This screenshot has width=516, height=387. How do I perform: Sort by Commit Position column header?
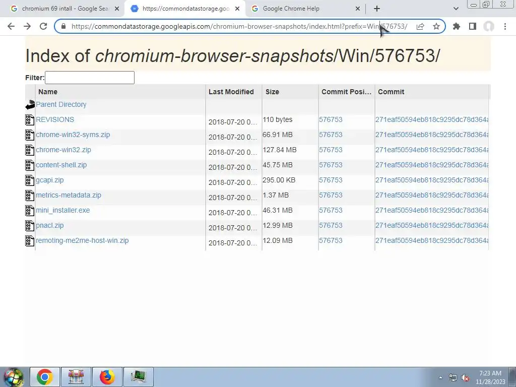(347, 92)
